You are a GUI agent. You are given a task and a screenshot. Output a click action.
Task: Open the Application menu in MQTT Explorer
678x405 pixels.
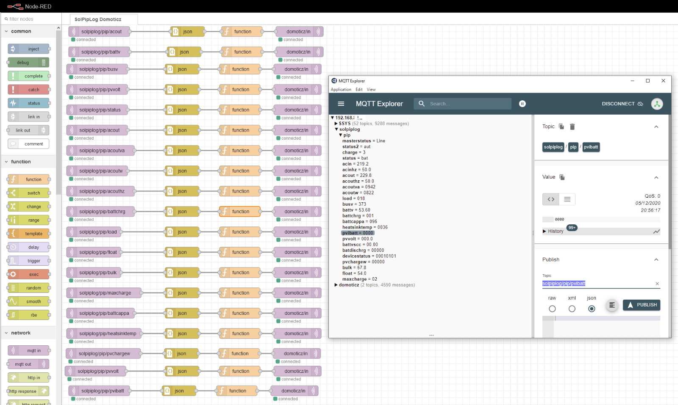(341, 89)
